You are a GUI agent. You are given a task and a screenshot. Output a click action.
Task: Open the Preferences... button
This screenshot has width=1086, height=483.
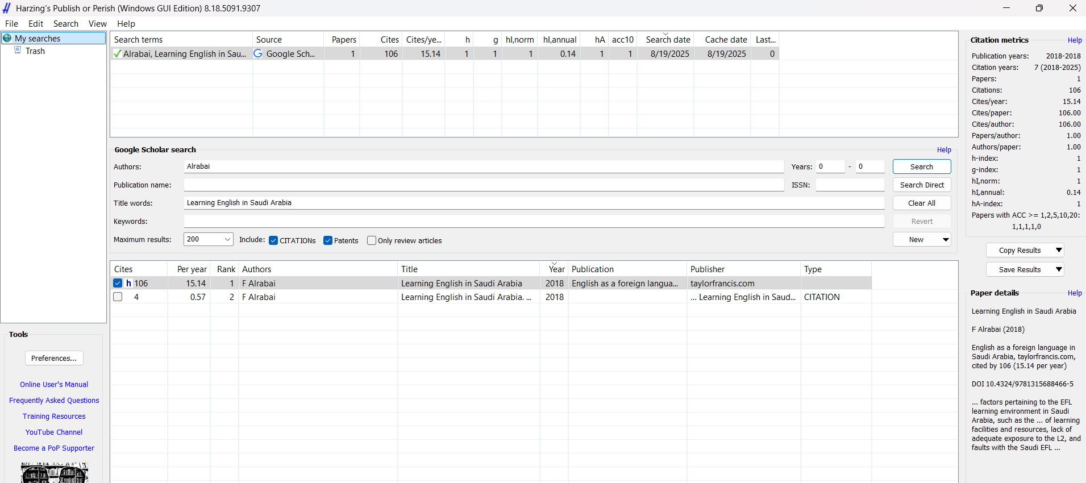[54, 358]
